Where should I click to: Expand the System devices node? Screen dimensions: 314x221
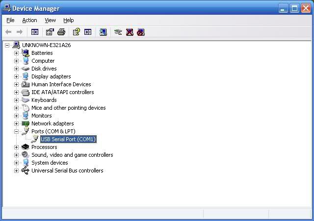click(16, 163)
